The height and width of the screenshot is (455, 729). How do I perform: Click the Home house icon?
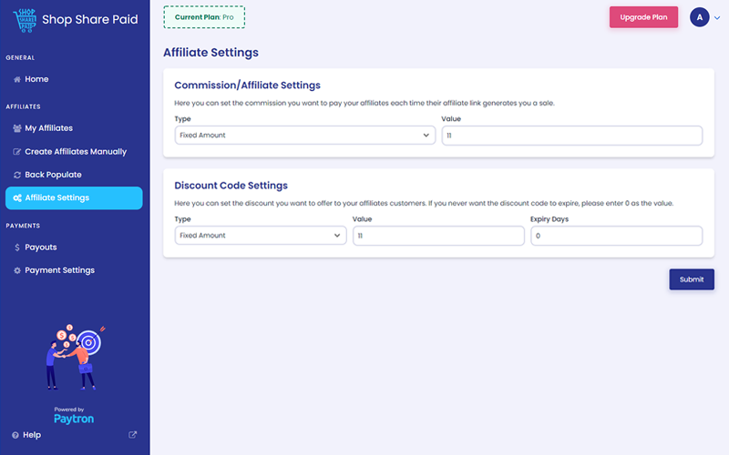[x=17, y=79]
